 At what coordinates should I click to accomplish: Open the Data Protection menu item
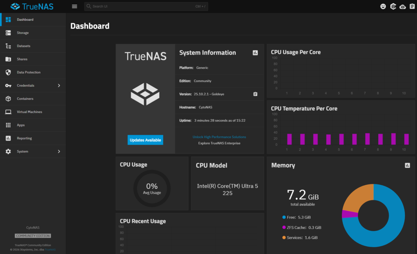33,72
